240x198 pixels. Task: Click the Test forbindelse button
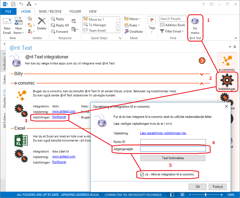point(173,158)
